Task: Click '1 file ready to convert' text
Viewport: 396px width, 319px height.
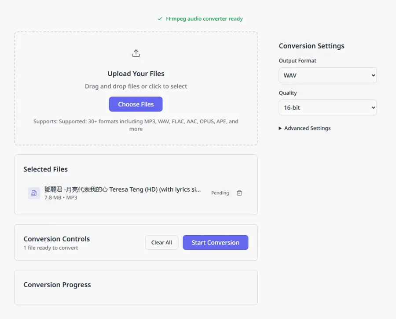Action: tap(51, 248)
